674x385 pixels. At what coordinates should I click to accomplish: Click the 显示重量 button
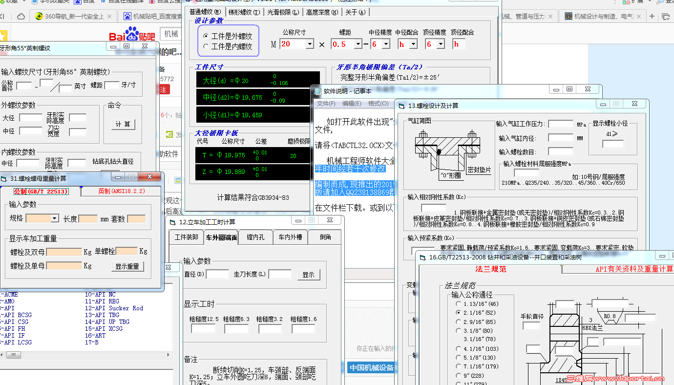(127, 266)
